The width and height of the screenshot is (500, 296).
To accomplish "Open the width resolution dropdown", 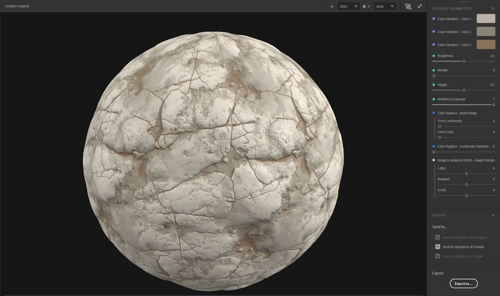I will [348, 6].
